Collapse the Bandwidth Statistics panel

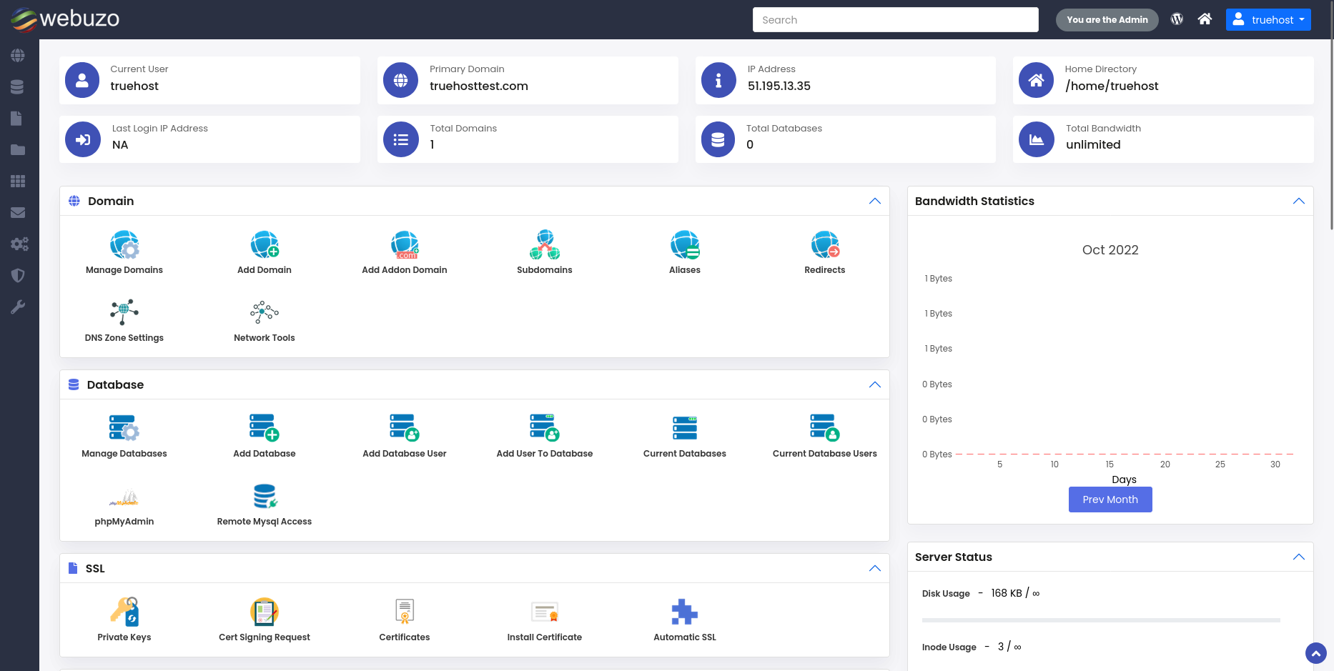[1299, 201]
